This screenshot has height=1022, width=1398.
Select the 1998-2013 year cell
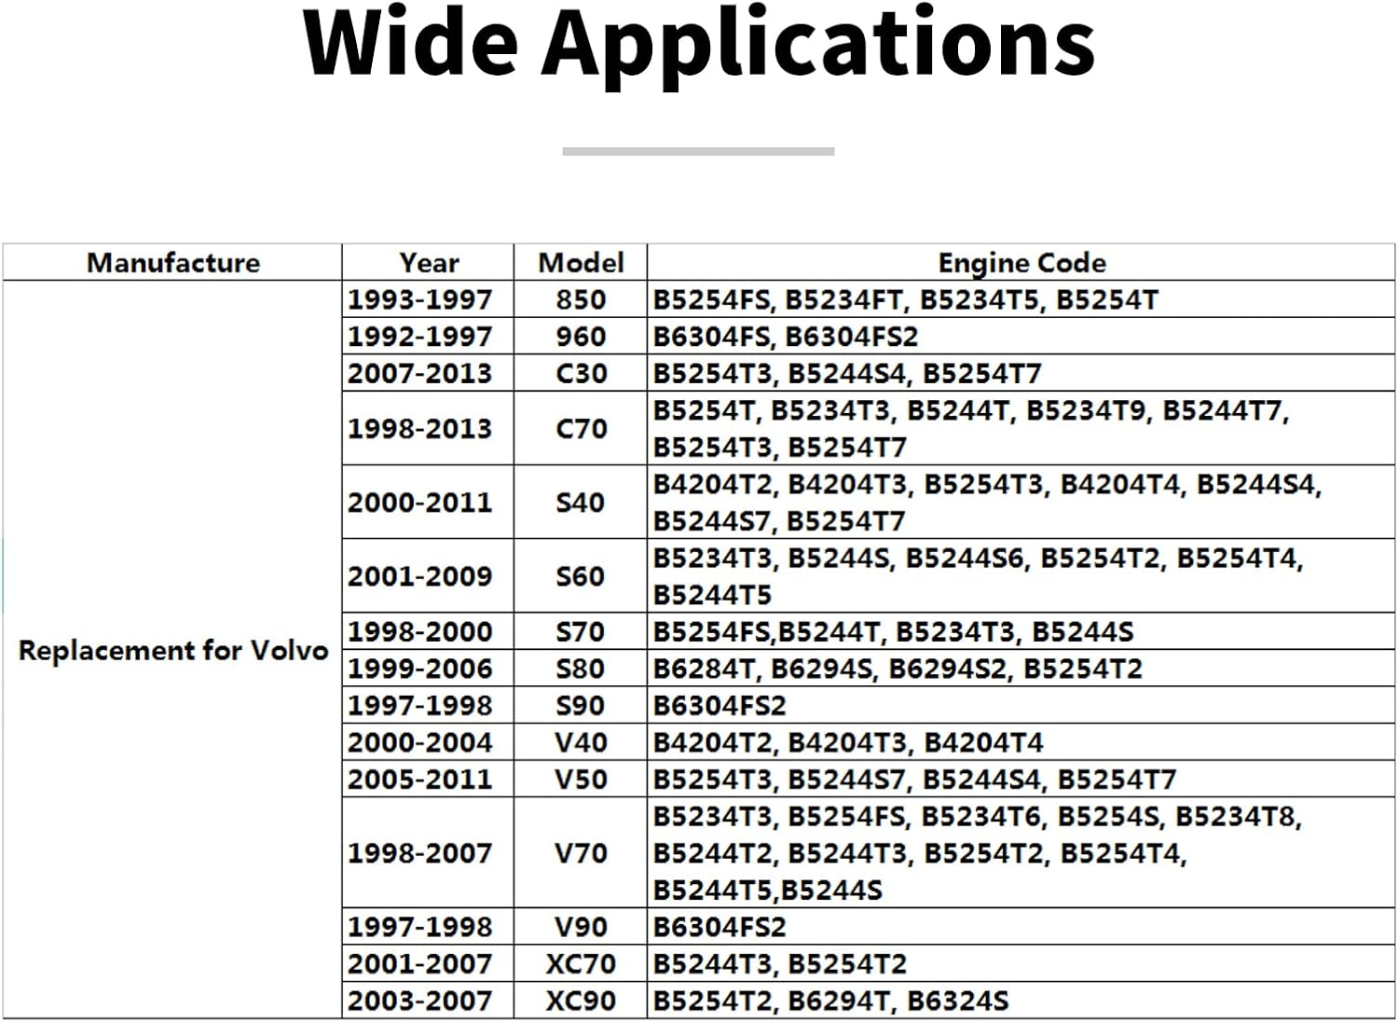(x=420, y=428)
